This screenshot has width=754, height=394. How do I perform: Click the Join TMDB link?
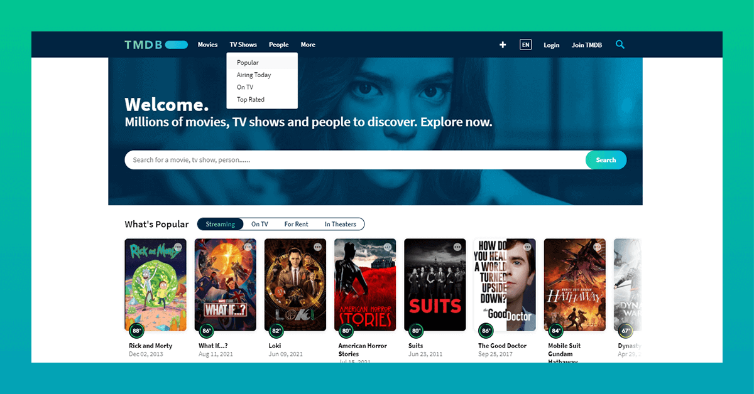[586, 45]
